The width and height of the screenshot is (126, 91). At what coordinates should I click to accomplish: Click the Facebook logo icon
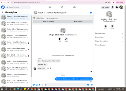pyautogui.click(x=3, y=7)
